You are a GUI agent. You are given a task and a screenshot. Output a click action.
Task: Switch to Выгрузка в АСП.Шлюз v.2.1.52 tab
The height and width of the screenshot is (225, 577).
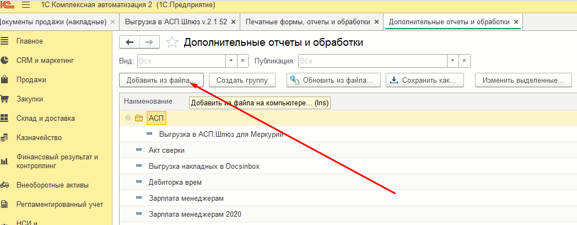pos(176,22)
